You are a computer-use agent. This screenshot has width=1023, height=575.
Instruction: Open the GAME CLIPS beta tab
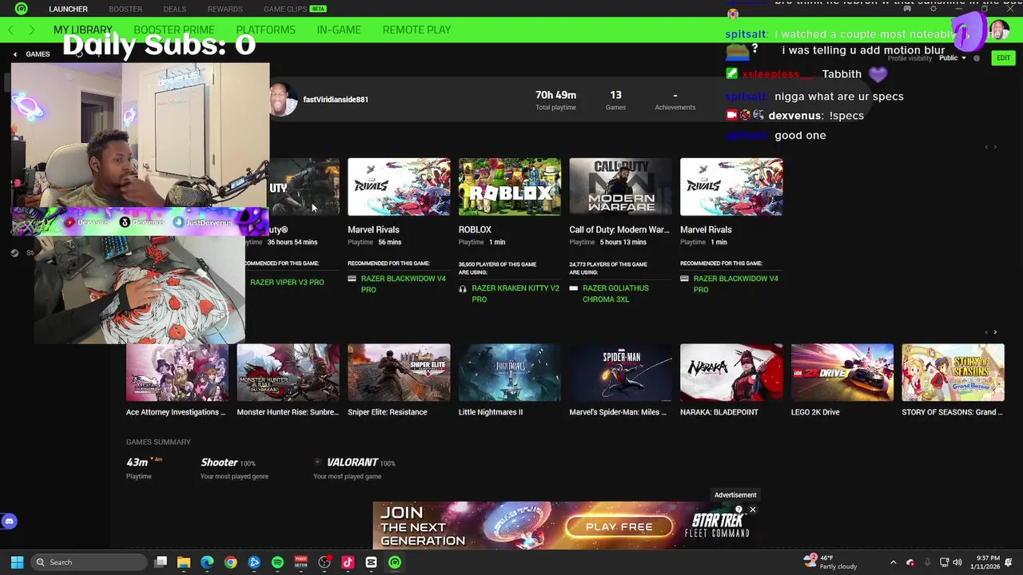pyautogui.click(x=295, y=9)
